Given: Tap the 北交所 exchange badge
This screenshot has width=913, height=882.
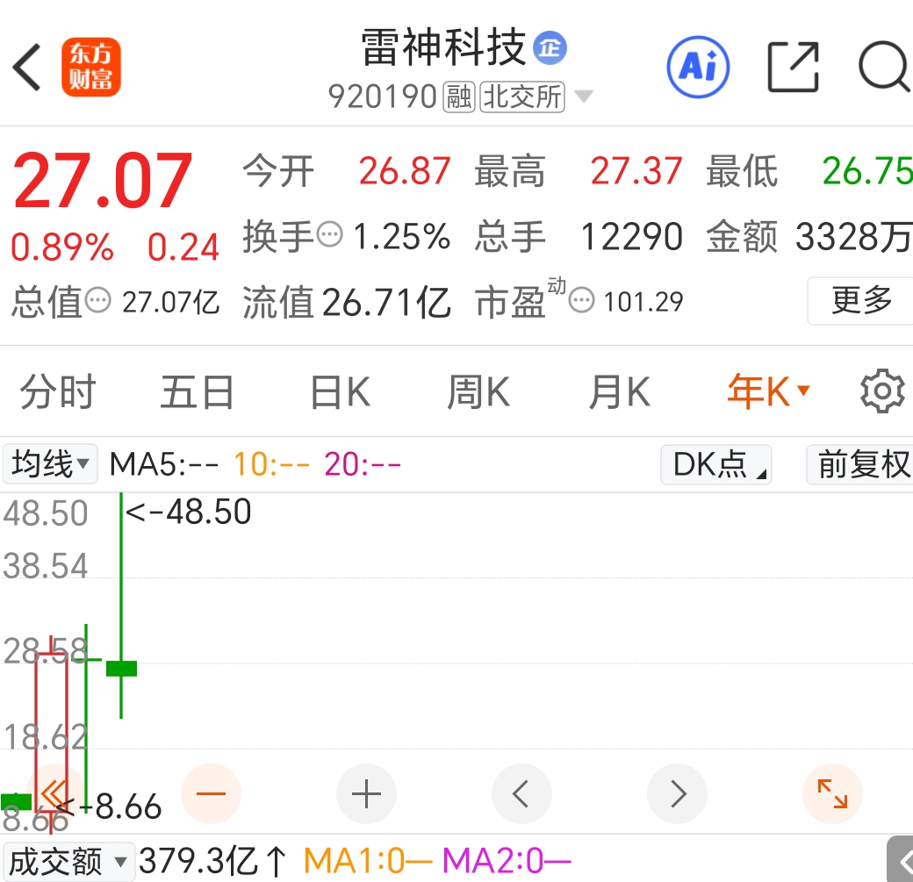Looking at the screenshot, I should 522,97.
